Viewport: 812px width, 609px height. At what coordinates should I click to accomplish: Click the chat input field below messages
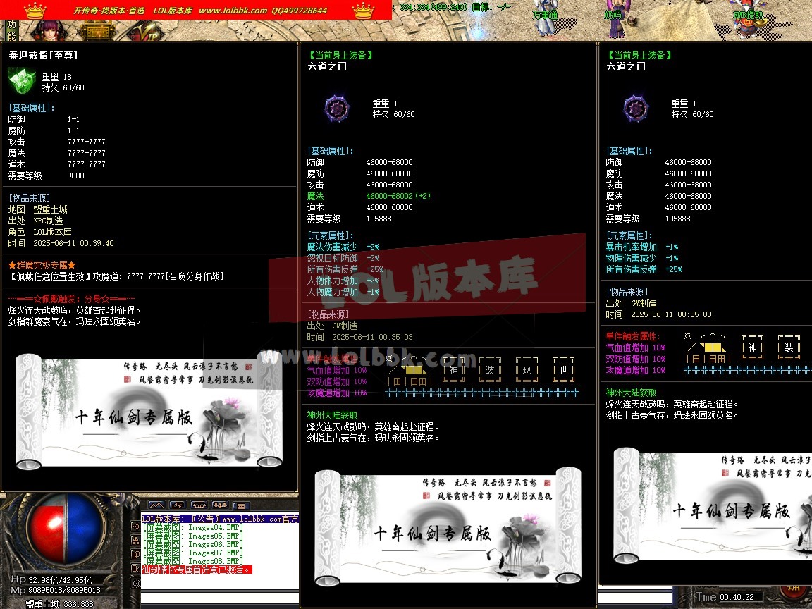[220, 599]
